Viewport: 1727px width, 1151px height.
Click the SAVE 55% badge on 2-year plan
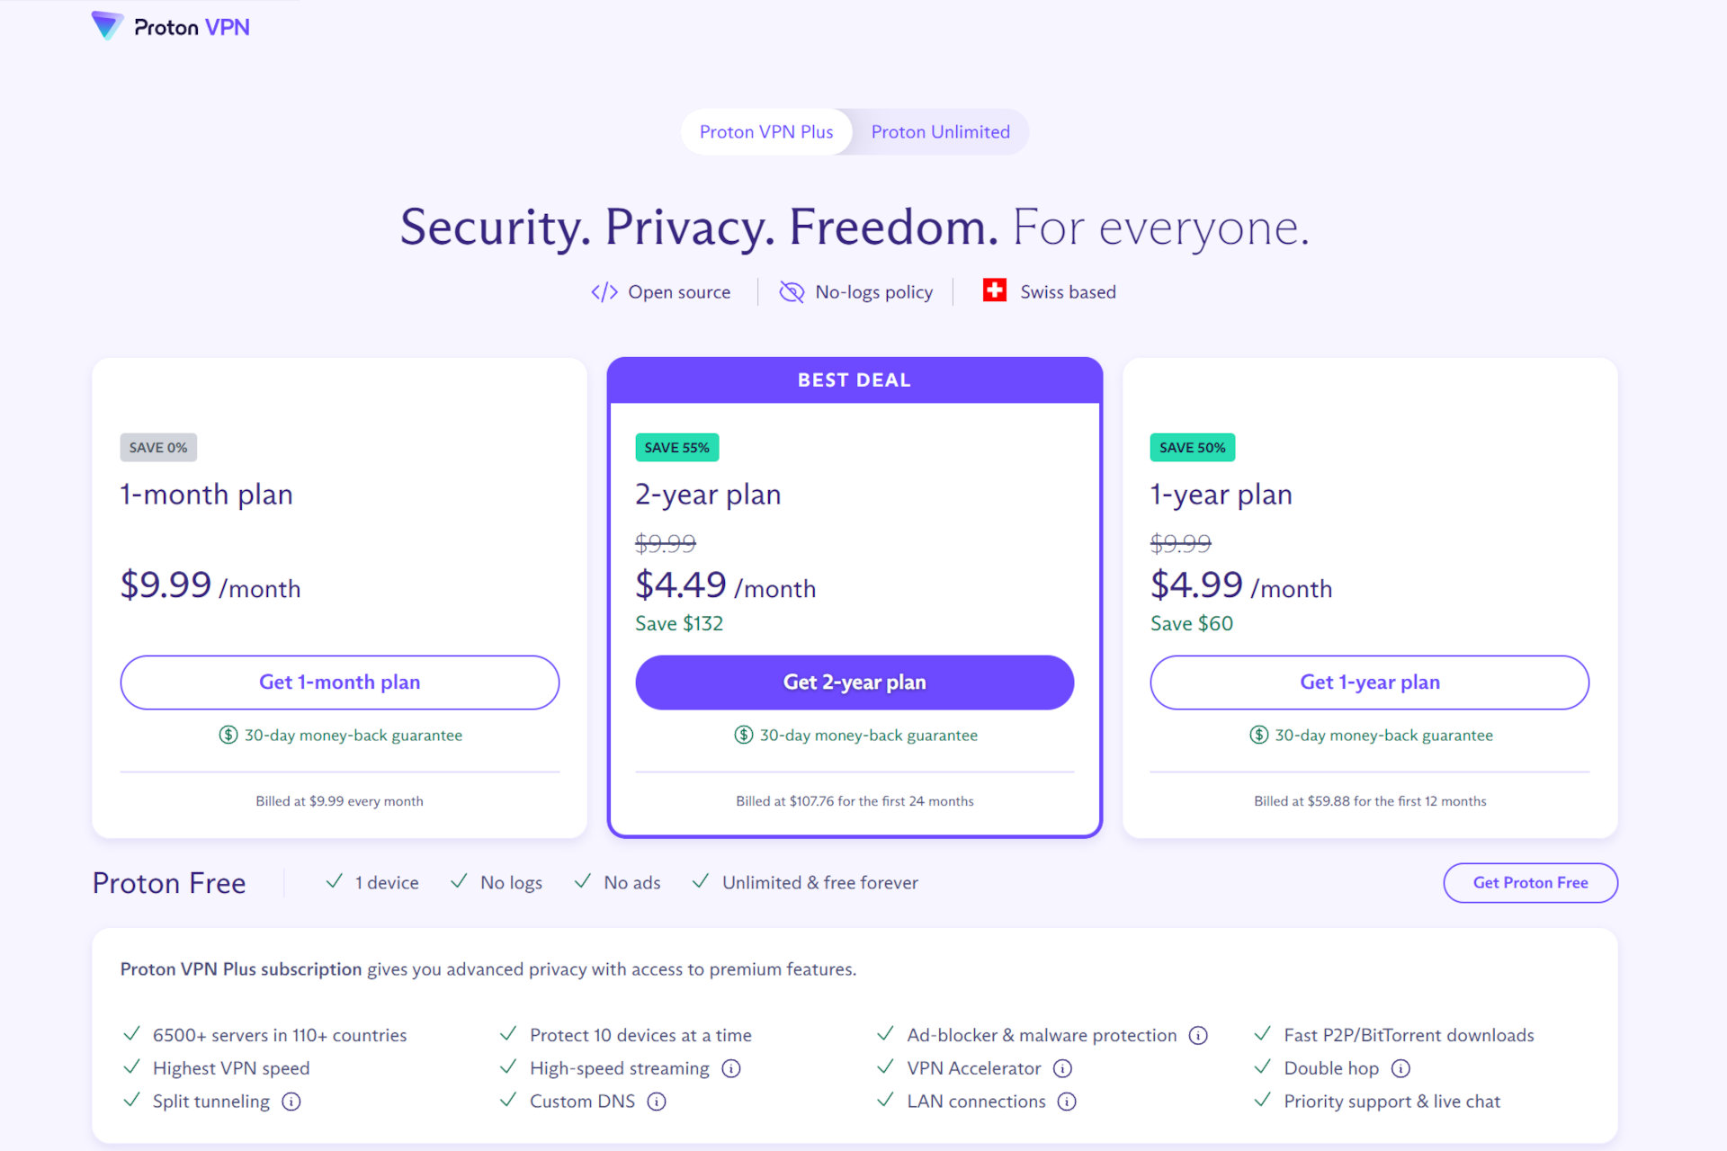click(x=677, y=447)
